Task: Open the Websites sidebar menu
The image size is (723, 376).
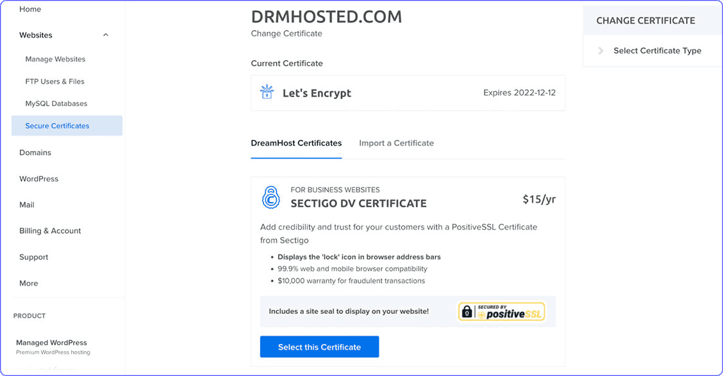Action: 35,35
